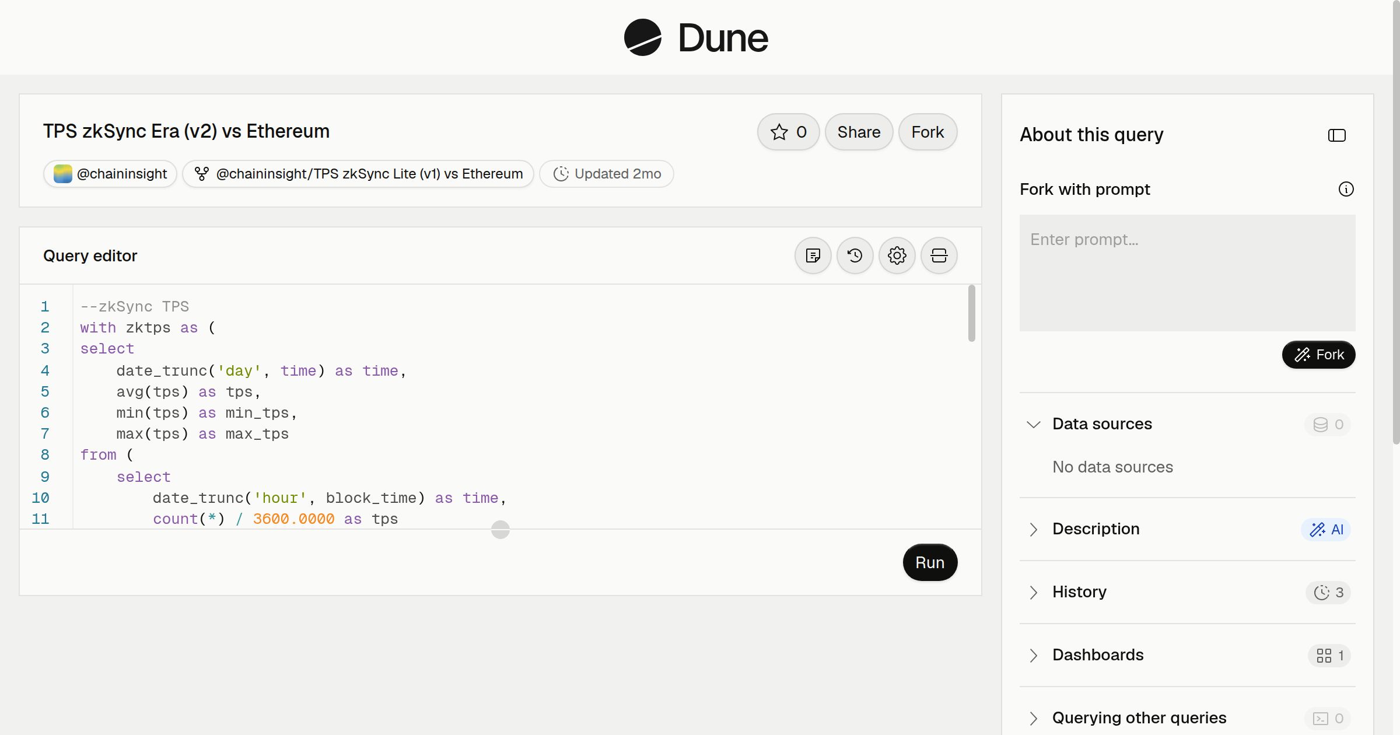Click 3600.0000 value in the code
Viewport: 1400px width, 735px height.
click(293, 519)
